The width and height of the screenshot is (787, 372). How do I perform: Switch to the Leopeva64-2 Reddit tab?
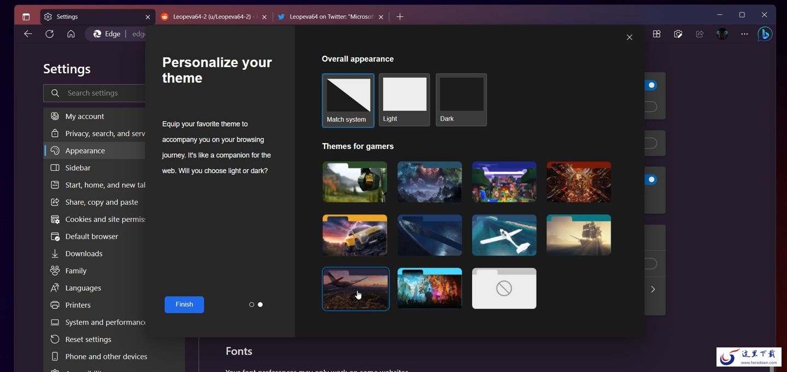(213, 17)
